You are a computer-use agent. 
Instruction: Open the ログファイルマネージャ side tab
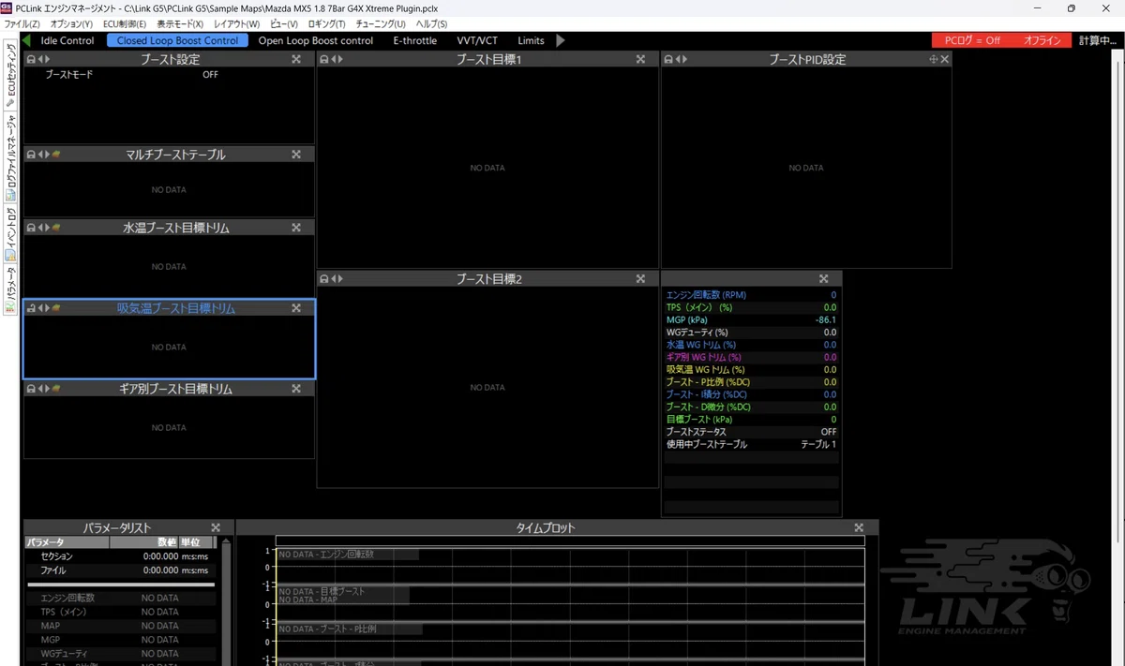[11, 156]
